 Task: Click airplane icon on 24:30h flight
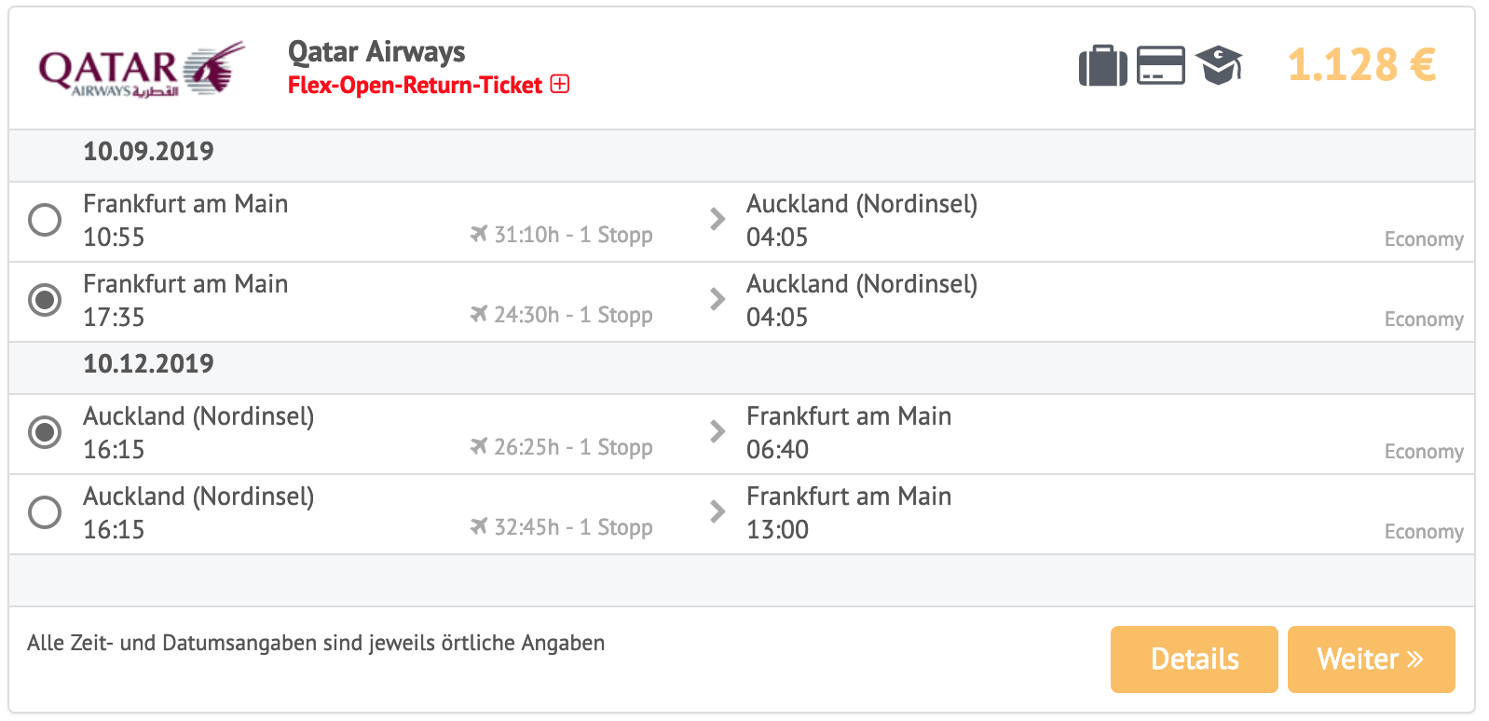tap(478, 314)
